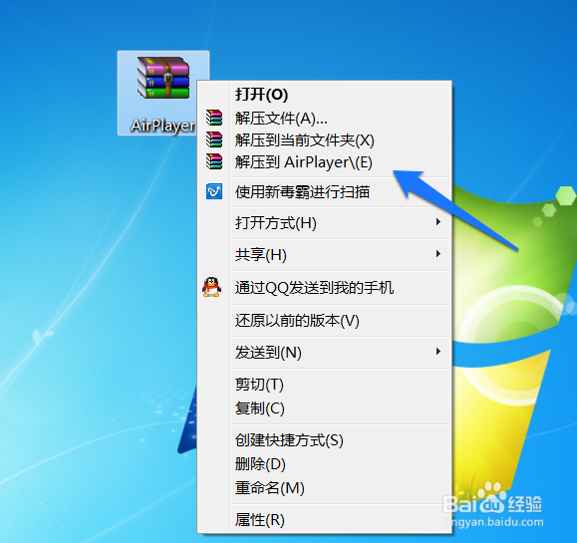Viewport: 577px width, 543px height.
Task: Expand the 发送到(N) submenu arrow
Action: click(x=437, y=352)
